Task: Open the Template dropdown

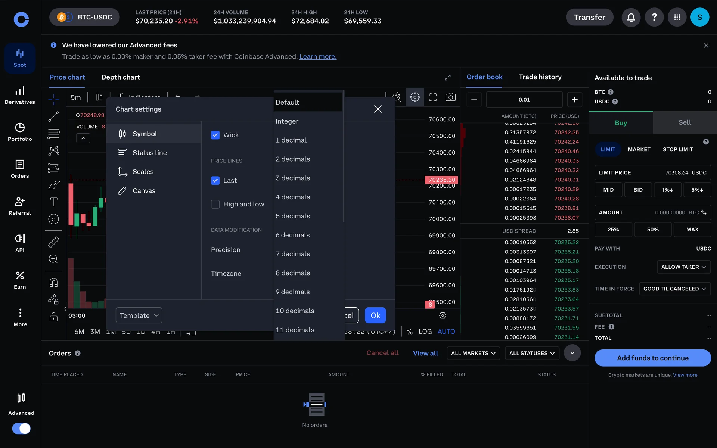Action: (139, 315)
